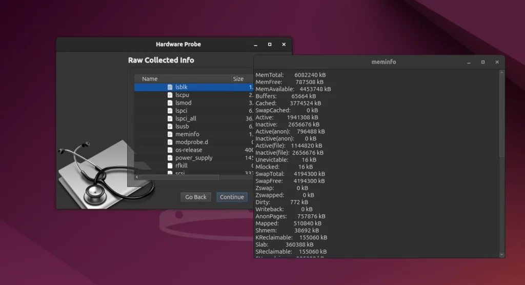
Task: Minimize the Hardware Probe window
Action: tap(256, 45)
